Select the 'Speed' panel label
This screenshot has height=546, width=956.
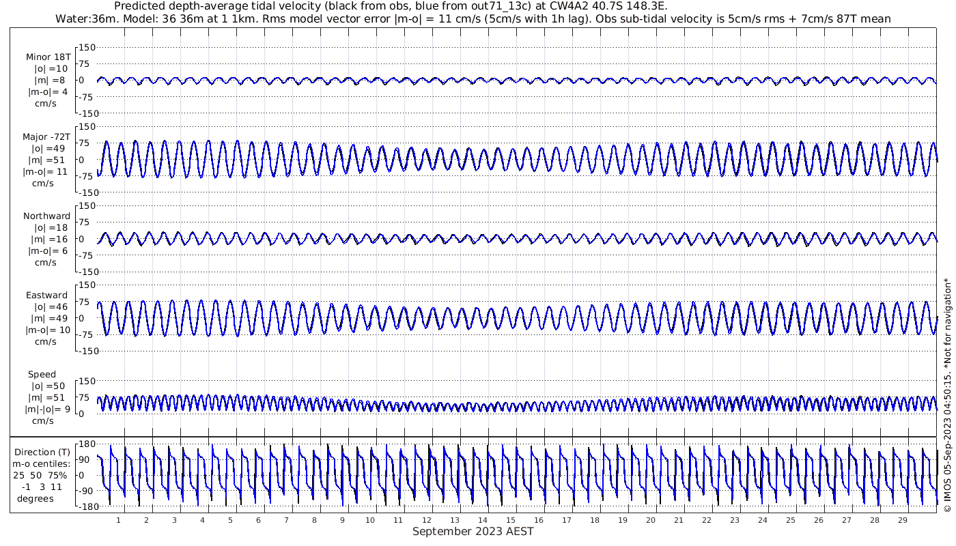(42, 375)
